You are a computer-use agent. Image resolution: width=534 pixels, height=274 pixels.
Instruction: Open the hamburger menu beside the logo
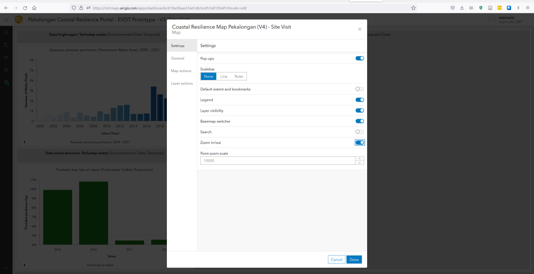(6, 19)
